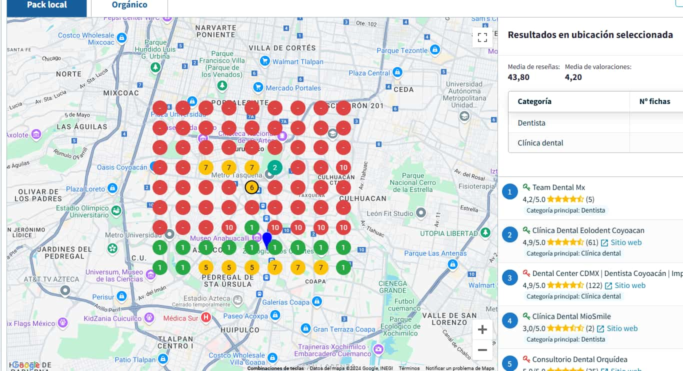Click the Metro Tasqueña map label
This screenshot has height=371, width=683.
236,175
